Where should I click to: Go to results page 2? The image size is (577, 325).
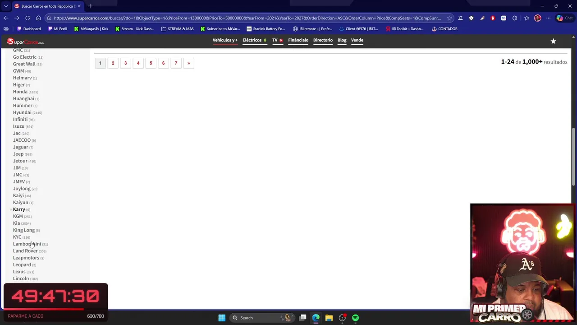click(113, 63)
